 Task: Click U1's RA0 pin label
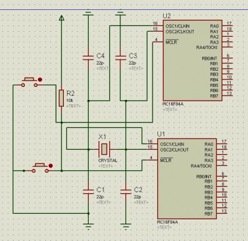click(x=209, y=144)
